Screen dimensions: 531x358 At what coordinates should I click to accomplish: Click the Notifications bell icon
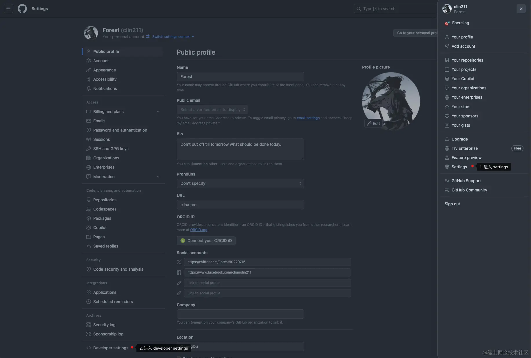point(89,88)
